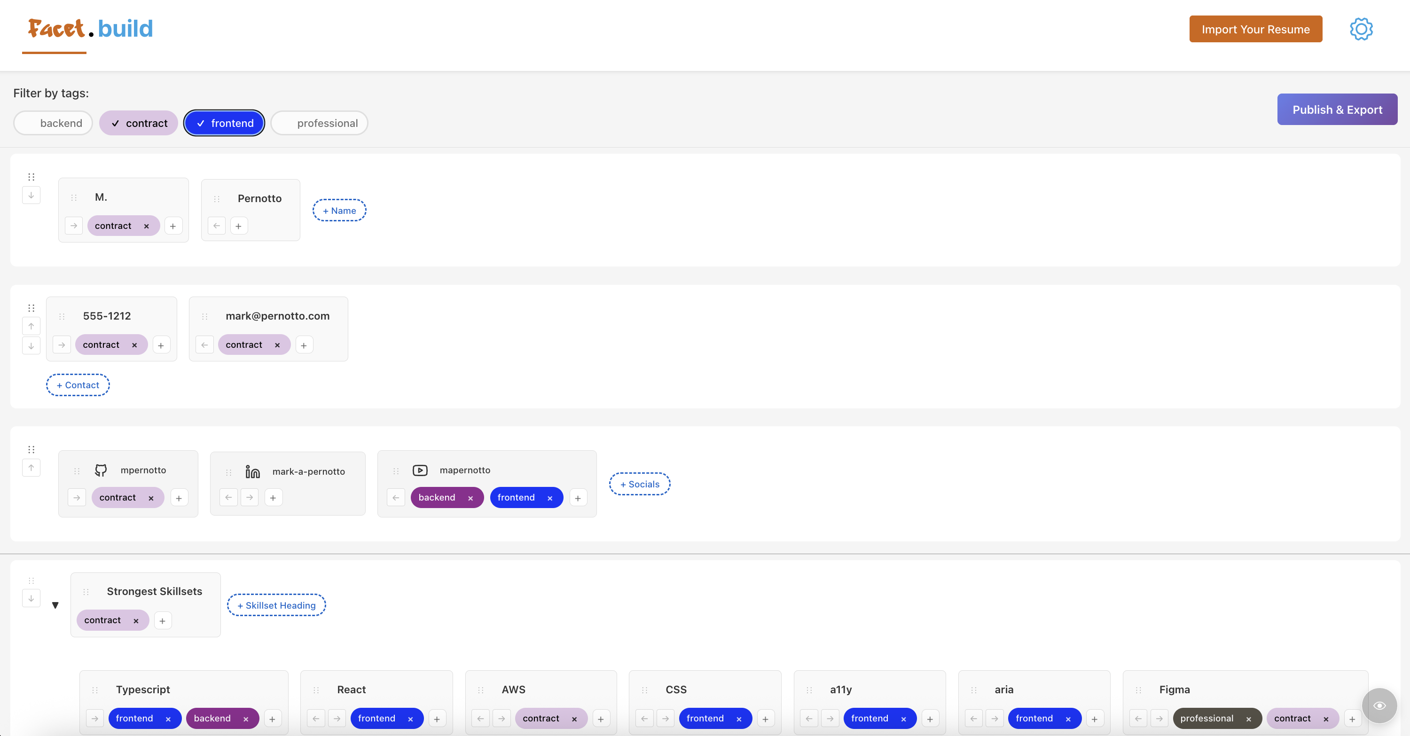Viewport: 1410px width, 736px height.
Task: Move the 555-1212 card right
Action: [x=62, y=345]
